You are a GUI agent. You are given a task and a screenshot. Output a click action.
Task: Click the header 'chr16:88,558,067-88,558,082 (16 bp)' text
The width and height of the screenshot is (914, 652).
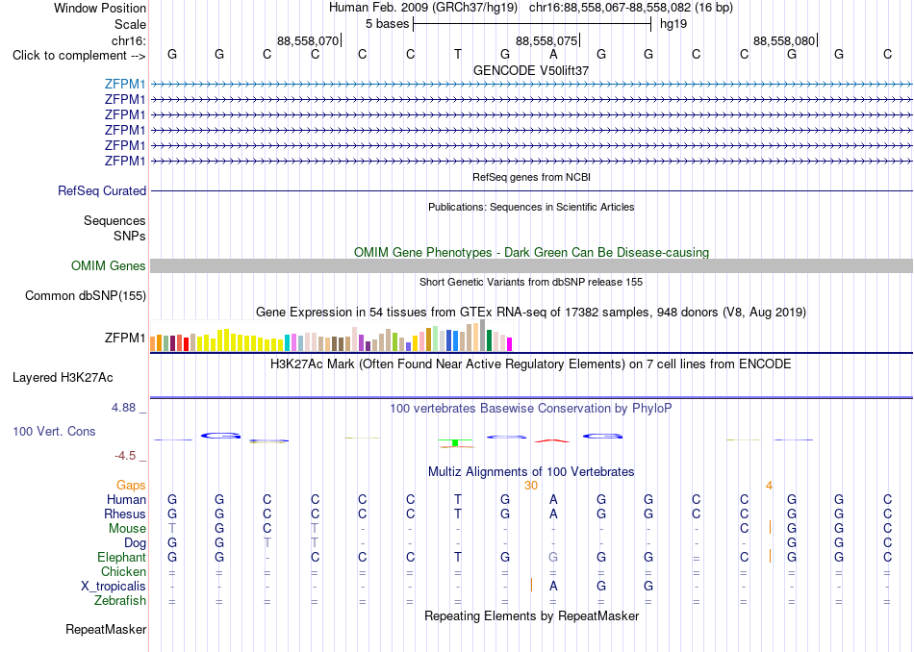coord(631,8)
